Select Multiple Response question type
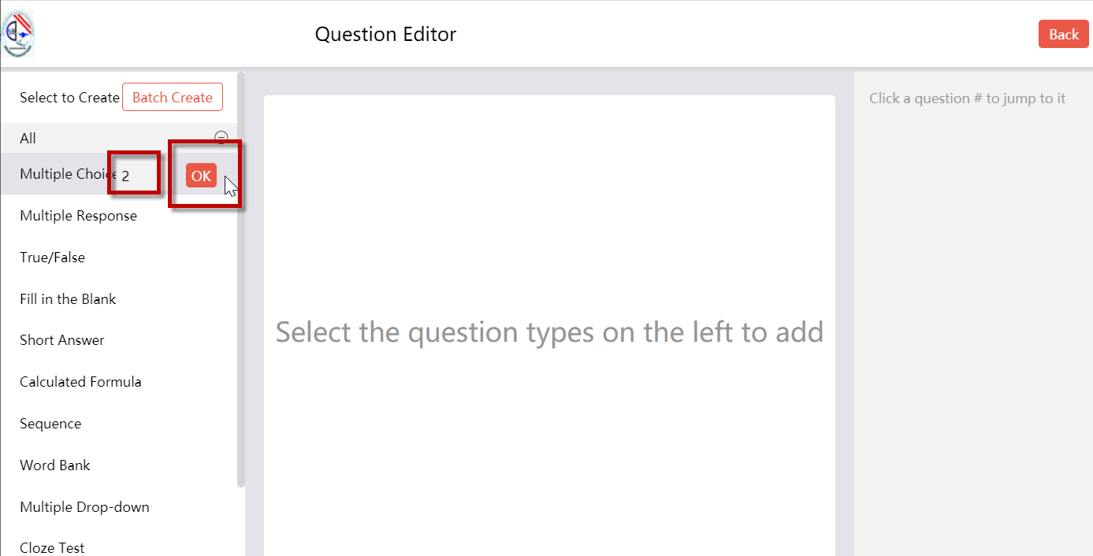Image resolution: width=1093 pixels, height=556 pixels. pyautogui.click(x=78, y=216)
